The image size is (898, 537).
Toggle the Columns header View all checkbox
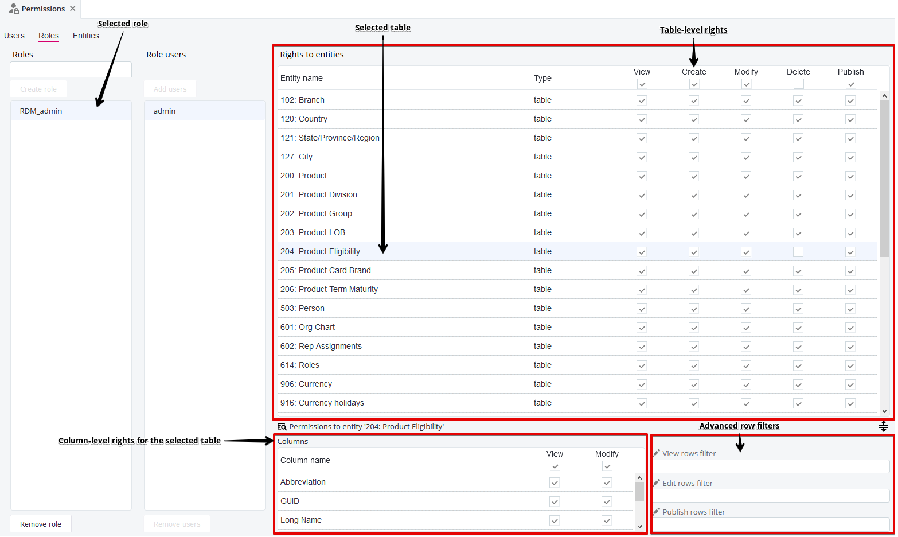click(x=555, y=466)
